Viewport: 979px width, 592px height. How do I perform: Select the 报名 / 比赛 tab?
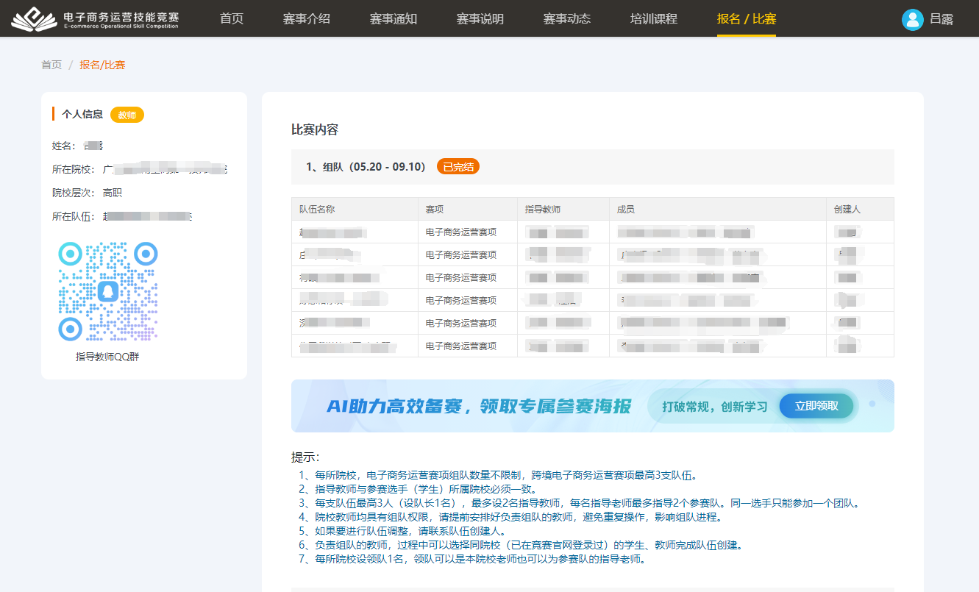[x=747, y=19]
